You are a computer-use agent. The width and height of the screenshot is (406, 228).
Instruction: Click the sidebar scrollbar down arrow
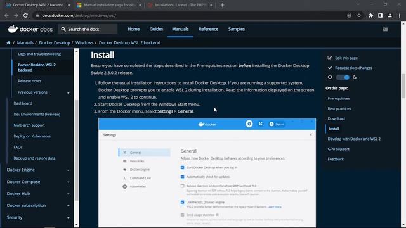(x=76, y=225)
